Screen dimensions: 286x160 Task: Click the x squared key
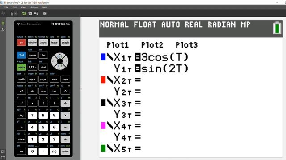(21, 103)
